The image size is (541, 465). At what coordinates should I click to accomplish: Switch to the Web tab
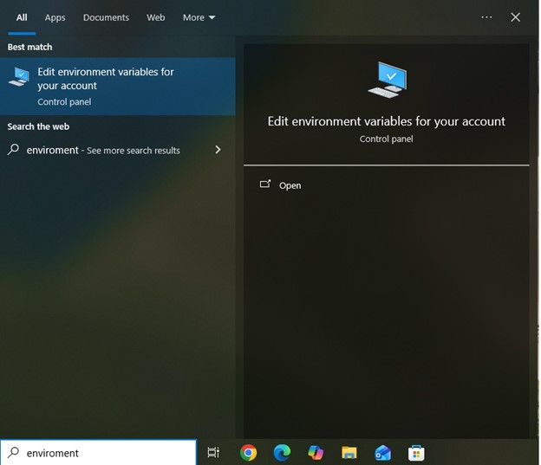155,17
